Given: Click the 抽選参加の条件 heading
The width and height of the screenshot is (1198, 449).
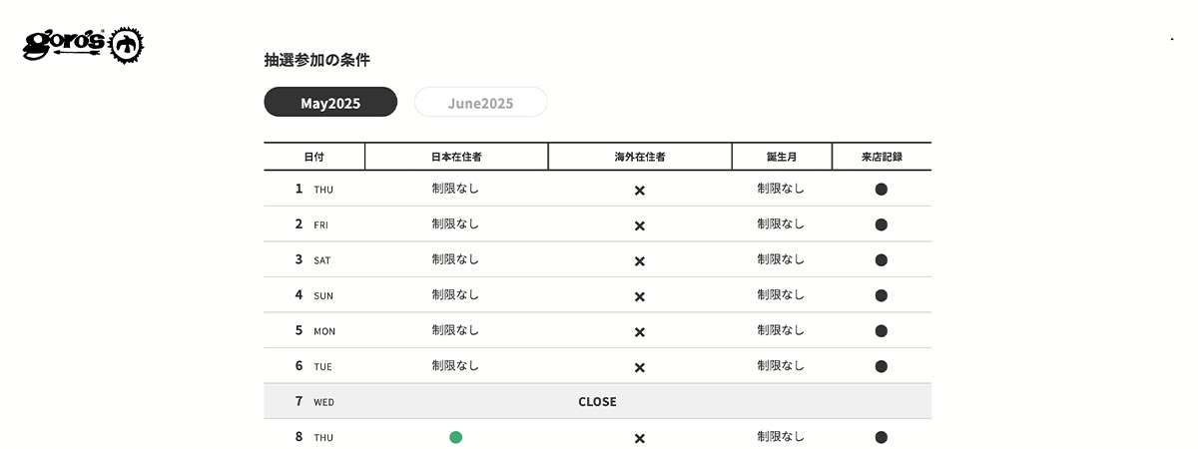Looking at the screenshot, I should (316, 60).
